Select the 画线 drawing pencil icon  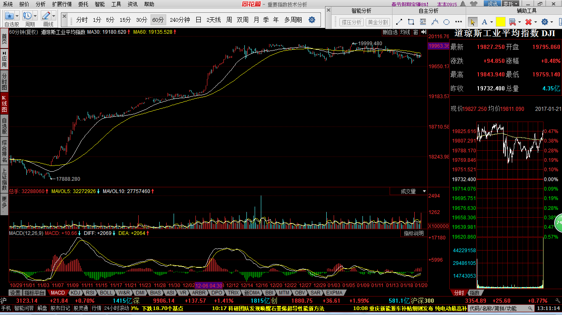point(46,16)
